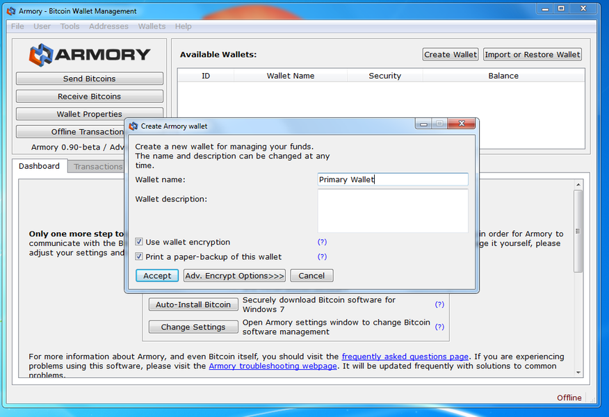
Task: Sort by the Wallet Name column header
Action: point(291,76)
